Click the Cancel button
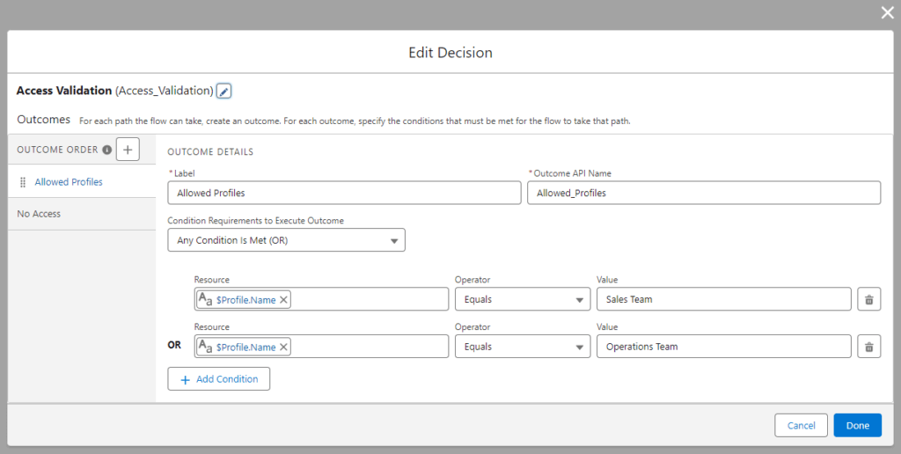Image resolution: width=901 pixels, height=454 pixels. point(801,426)
